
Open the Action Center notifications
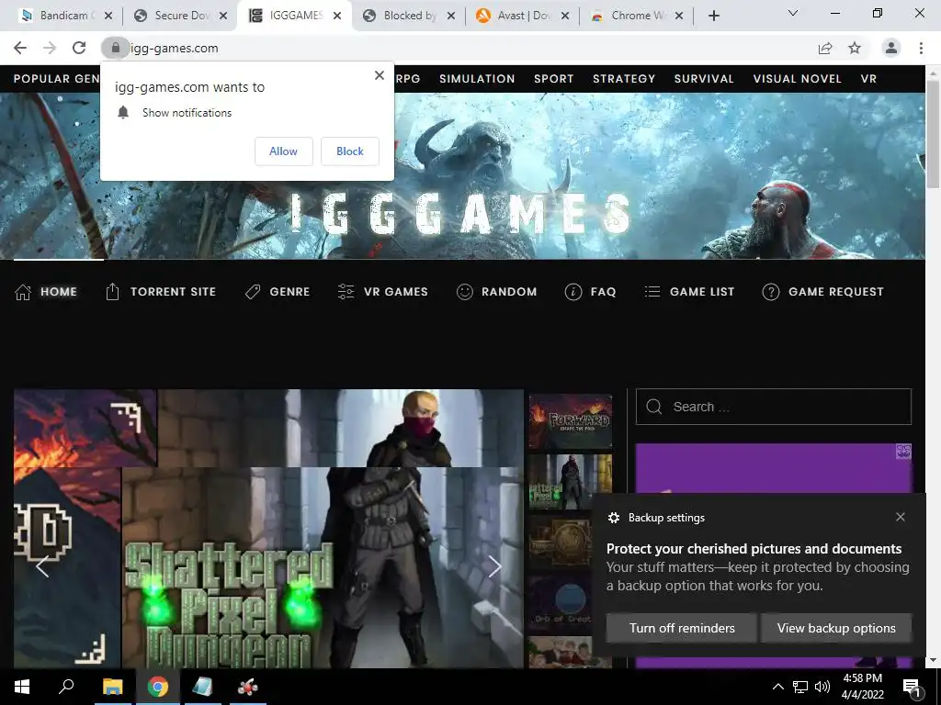pos(911,687)
